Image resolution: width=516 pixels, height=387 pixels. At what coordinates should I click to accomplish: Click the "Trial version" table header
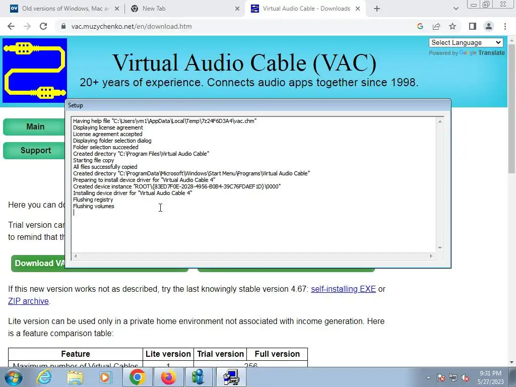(220, 354)
